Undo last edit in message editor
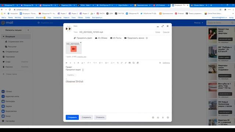 [118, 63]
